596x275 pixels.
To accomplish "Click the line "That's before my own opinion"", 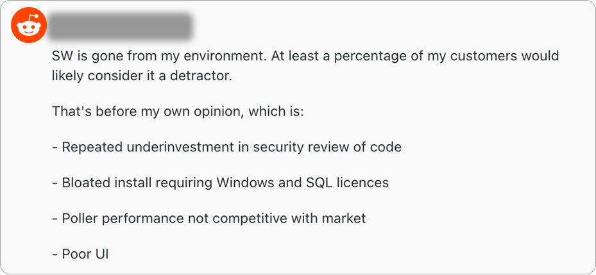I will [177, 112].
